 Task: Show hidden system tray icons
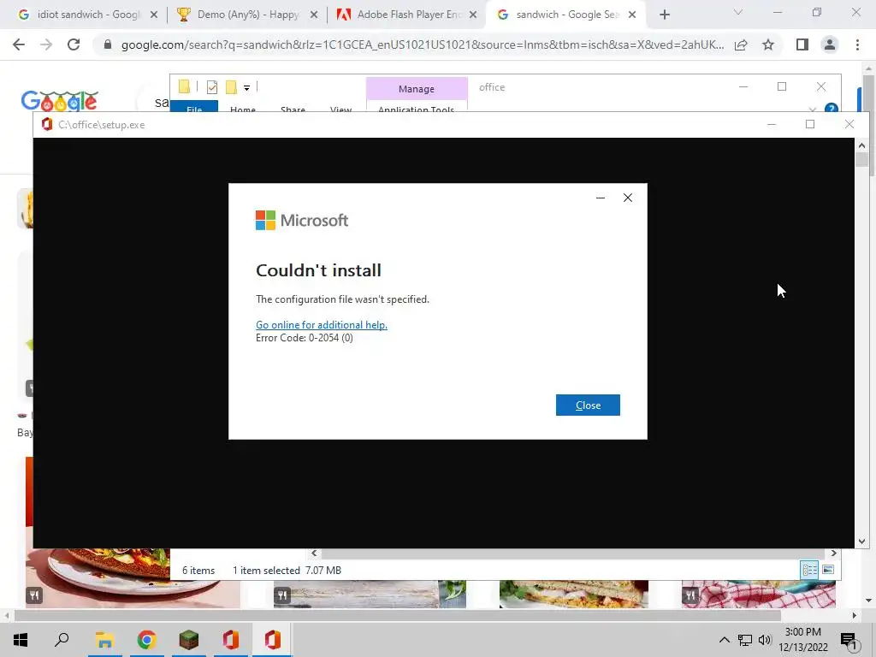(724, 640)
